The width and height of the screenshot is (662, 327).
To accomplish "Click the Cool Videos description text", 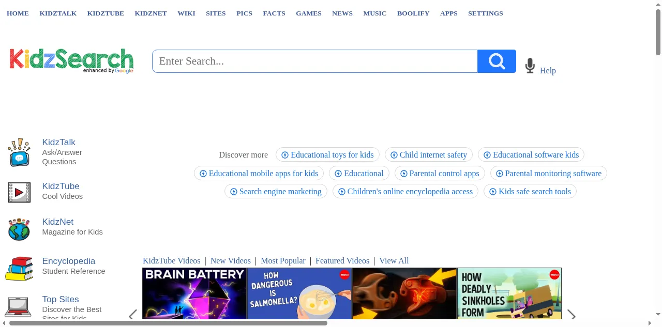I will click(63, 196).
